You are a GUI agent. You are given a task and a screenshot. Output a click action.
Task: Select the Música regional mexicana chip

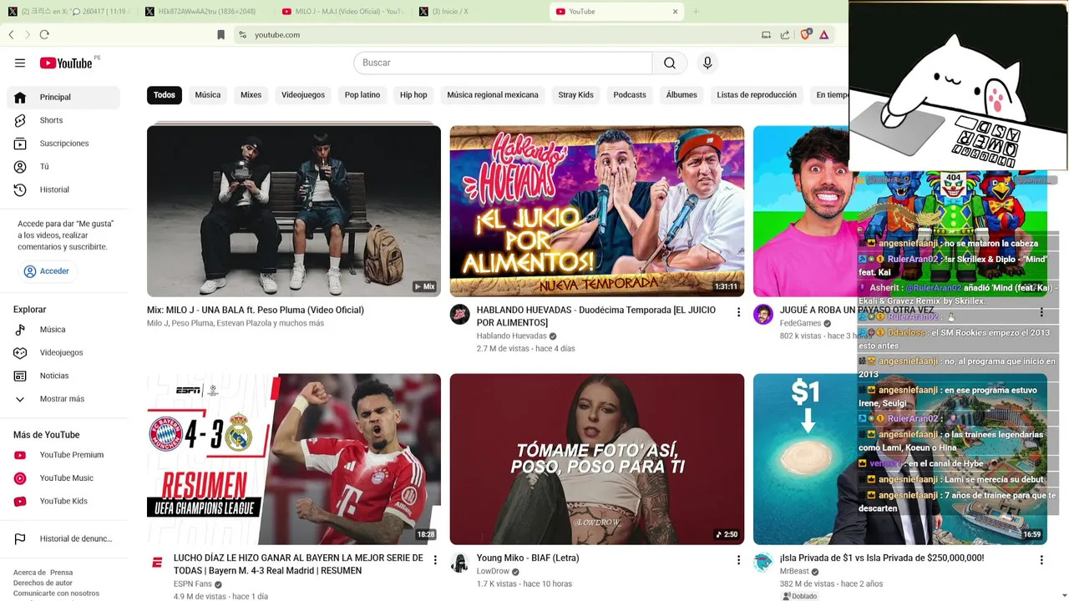click(x=493, y=95)
